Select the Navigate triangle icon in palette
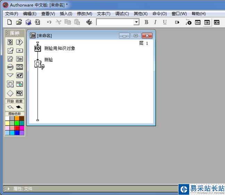The image size is (225, 195). pyautogui.click(x=10, y=75)
